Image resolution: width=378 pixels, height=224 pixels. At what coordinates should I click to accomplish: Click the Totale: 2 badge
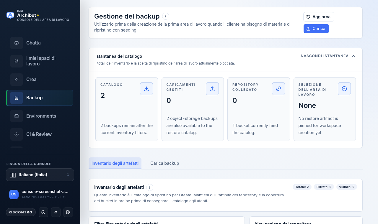[x=302, y=187]
